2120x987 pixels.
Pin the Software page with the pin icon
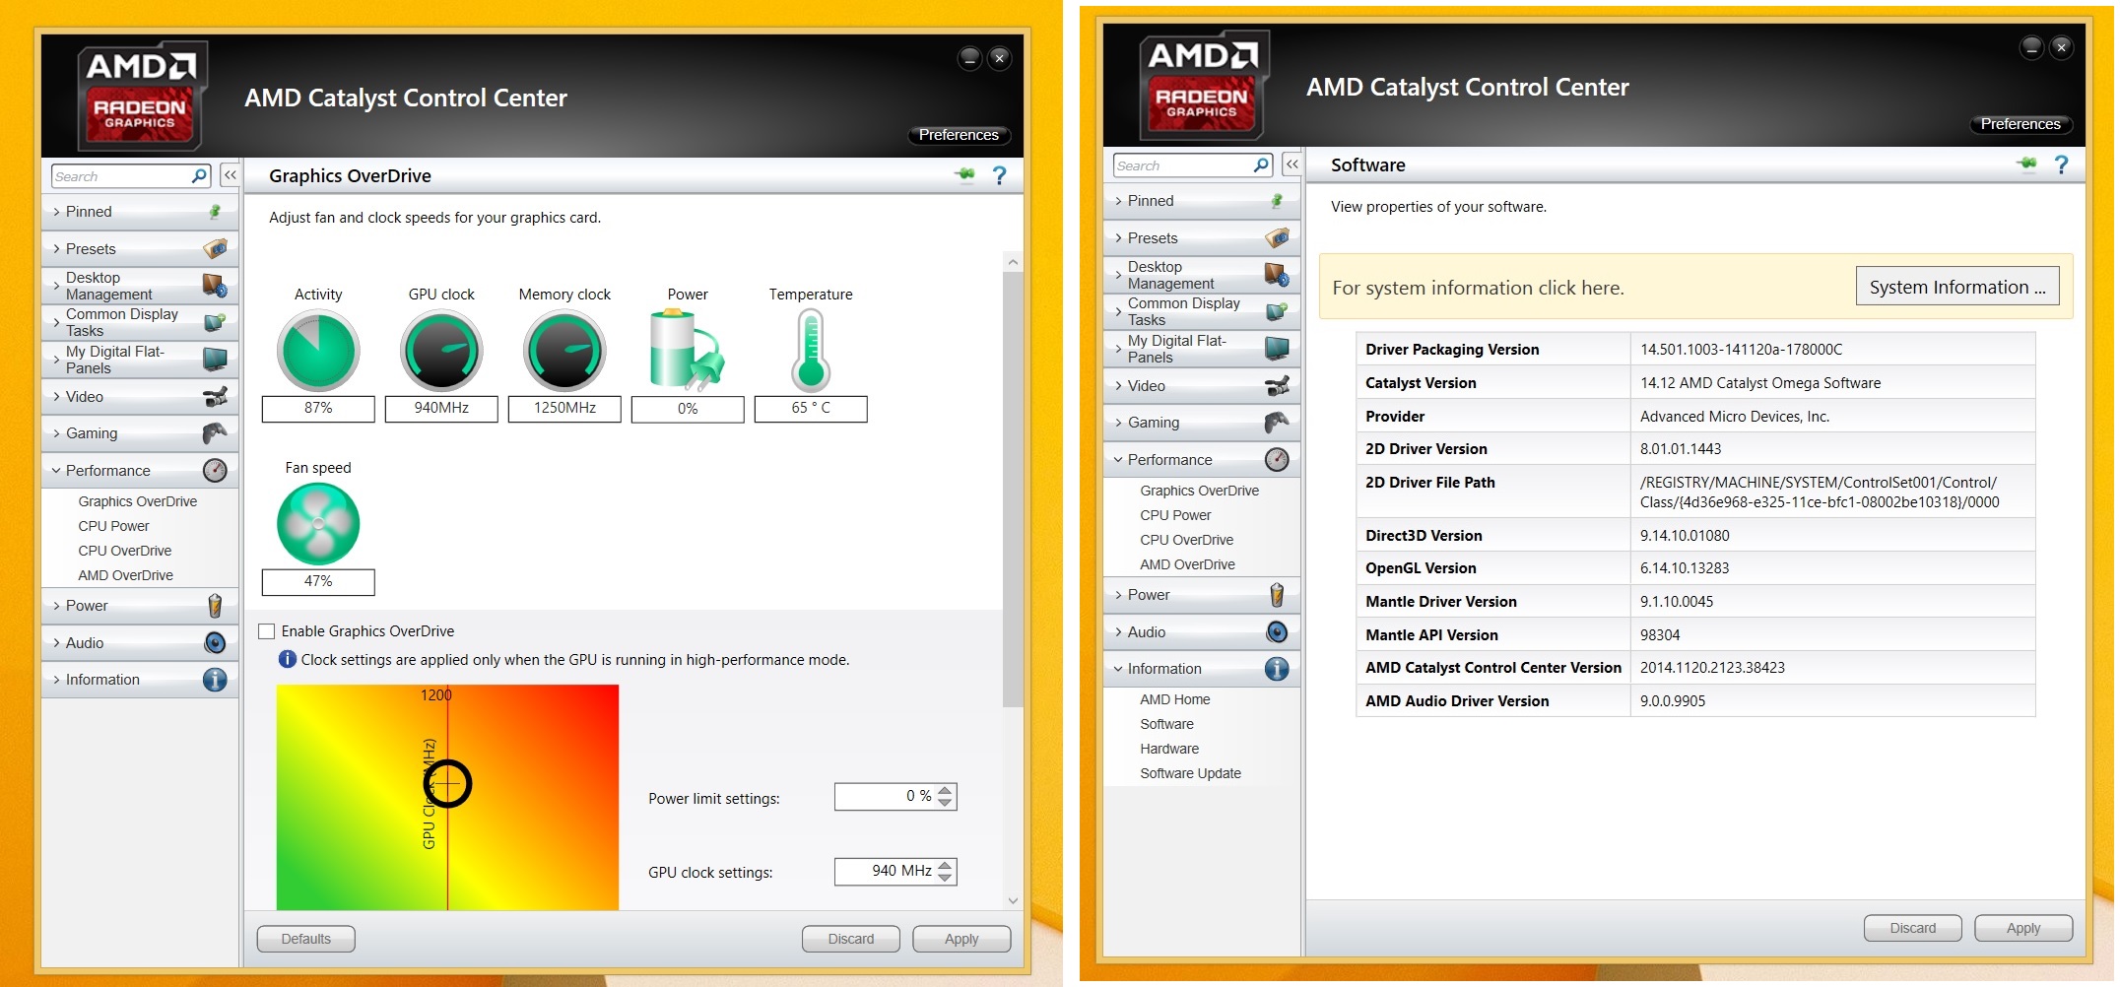point(2026,164)
